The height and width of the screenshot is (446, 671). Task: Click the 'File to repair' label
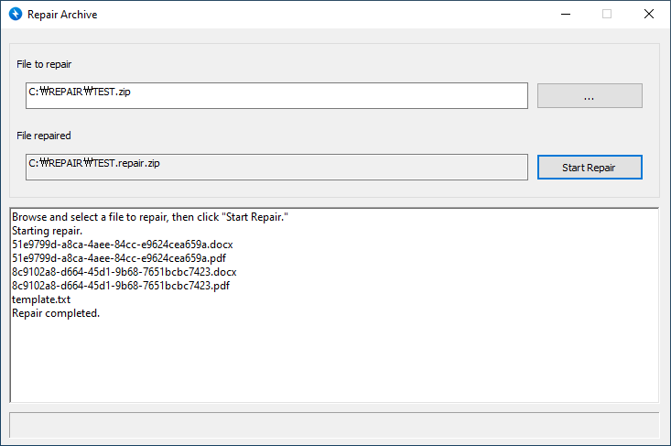coord(44,65)
